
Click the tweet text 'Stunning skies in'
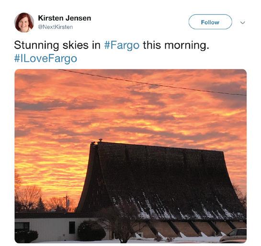pyautogui.click(x=57, y=45)
